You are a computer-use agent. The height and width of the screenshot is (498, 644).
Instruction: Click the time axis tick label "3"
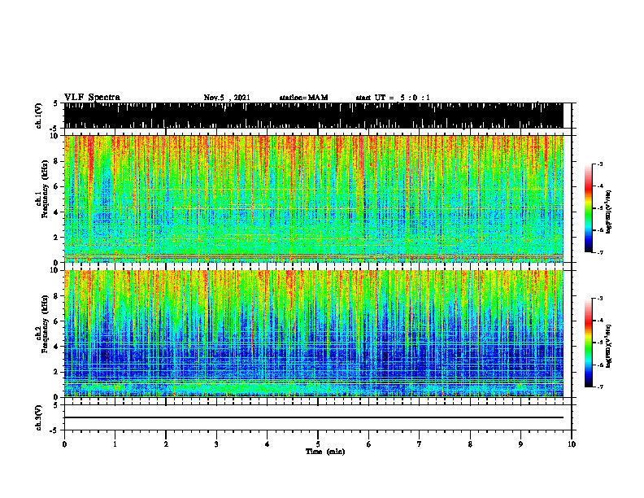[x=216, y=444]
